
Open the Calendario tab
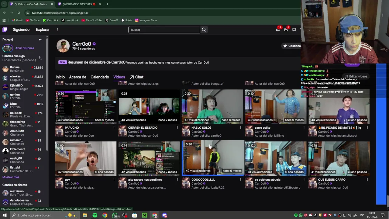click(x=100, y=77)
